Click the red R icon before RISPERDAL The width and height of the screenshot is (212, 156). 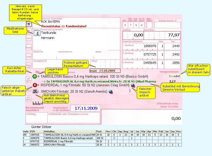pyautogui.click(x=35, y=85)
